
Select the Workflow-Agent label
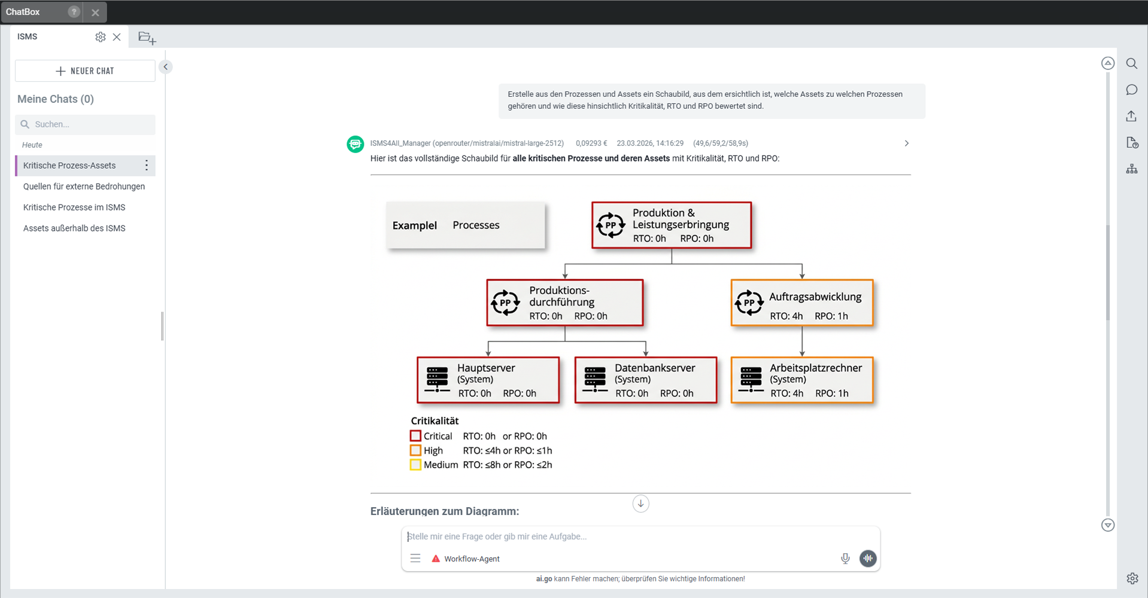[472, 559]
